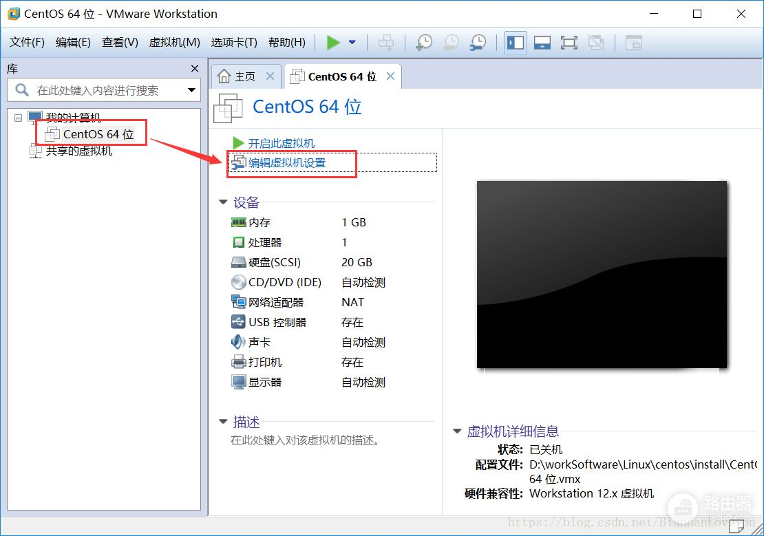Toggle the library sidebar view button

(x=515, y=43)
